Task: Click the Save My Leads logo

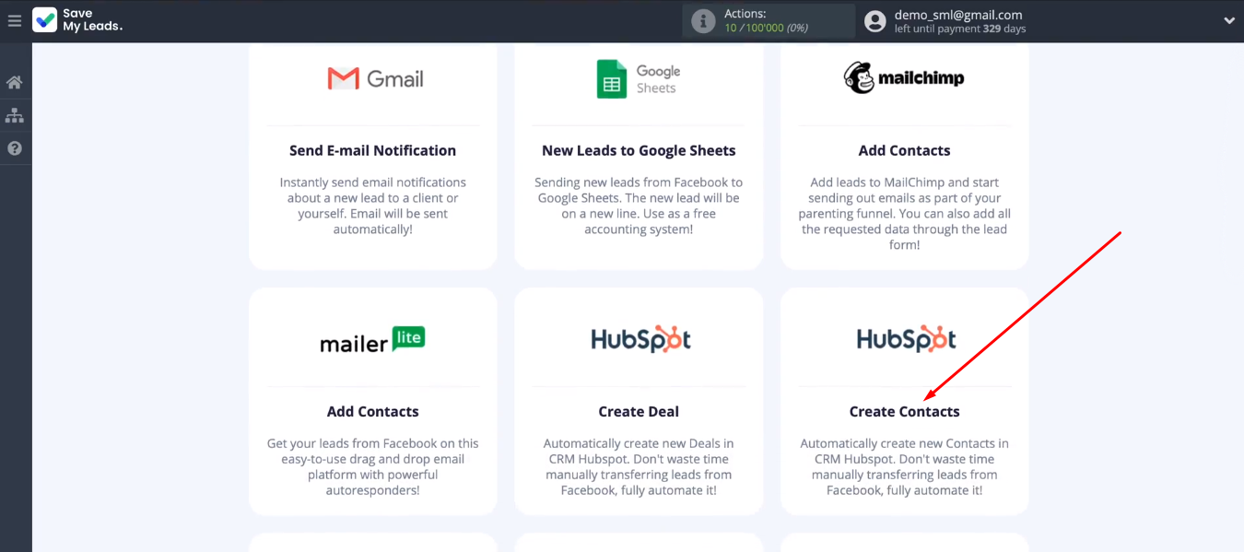Action: (77, 20)
